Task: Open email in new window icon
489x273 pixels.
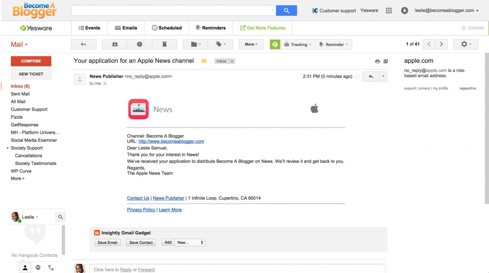Action: pos(385,61)
